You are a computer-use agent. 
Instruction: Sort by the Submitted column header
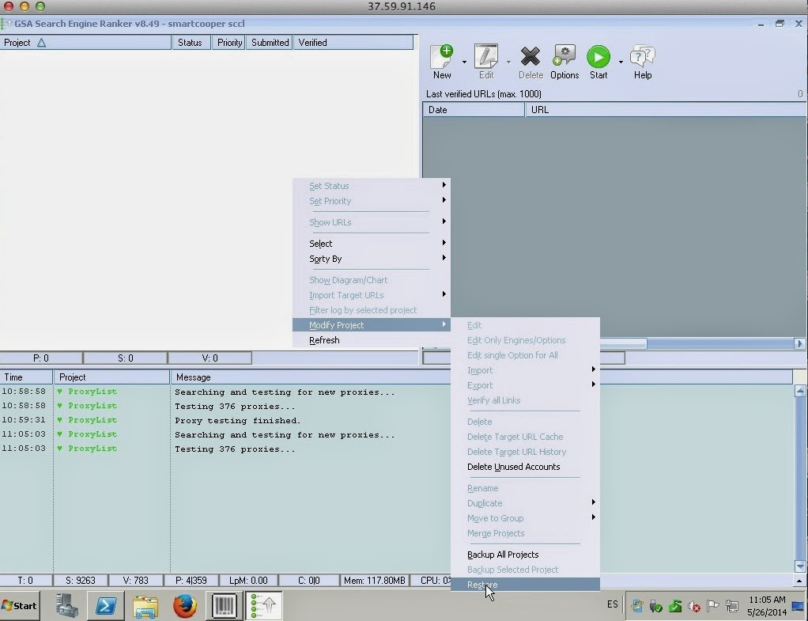tap(270, 43)
